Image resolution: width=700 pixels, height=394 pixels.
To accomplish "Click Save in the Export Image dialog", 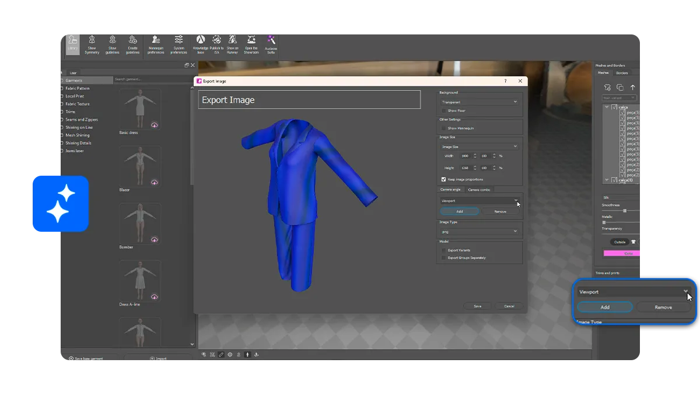I will coord(478,306).
